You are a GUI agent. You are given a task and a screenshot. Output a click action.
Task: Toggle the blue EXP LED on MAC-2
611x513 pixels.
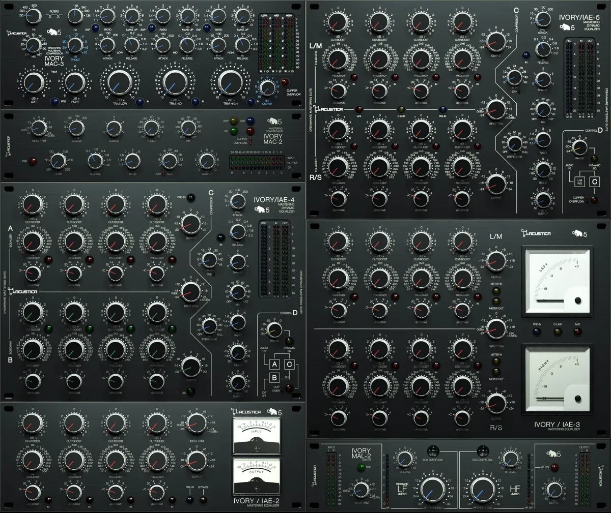(x=250, y=121)
